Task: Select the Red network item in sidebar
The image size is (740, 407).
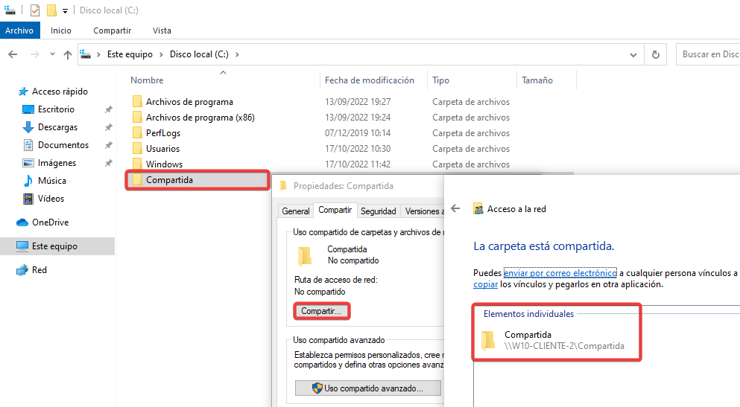Action: 39,270
